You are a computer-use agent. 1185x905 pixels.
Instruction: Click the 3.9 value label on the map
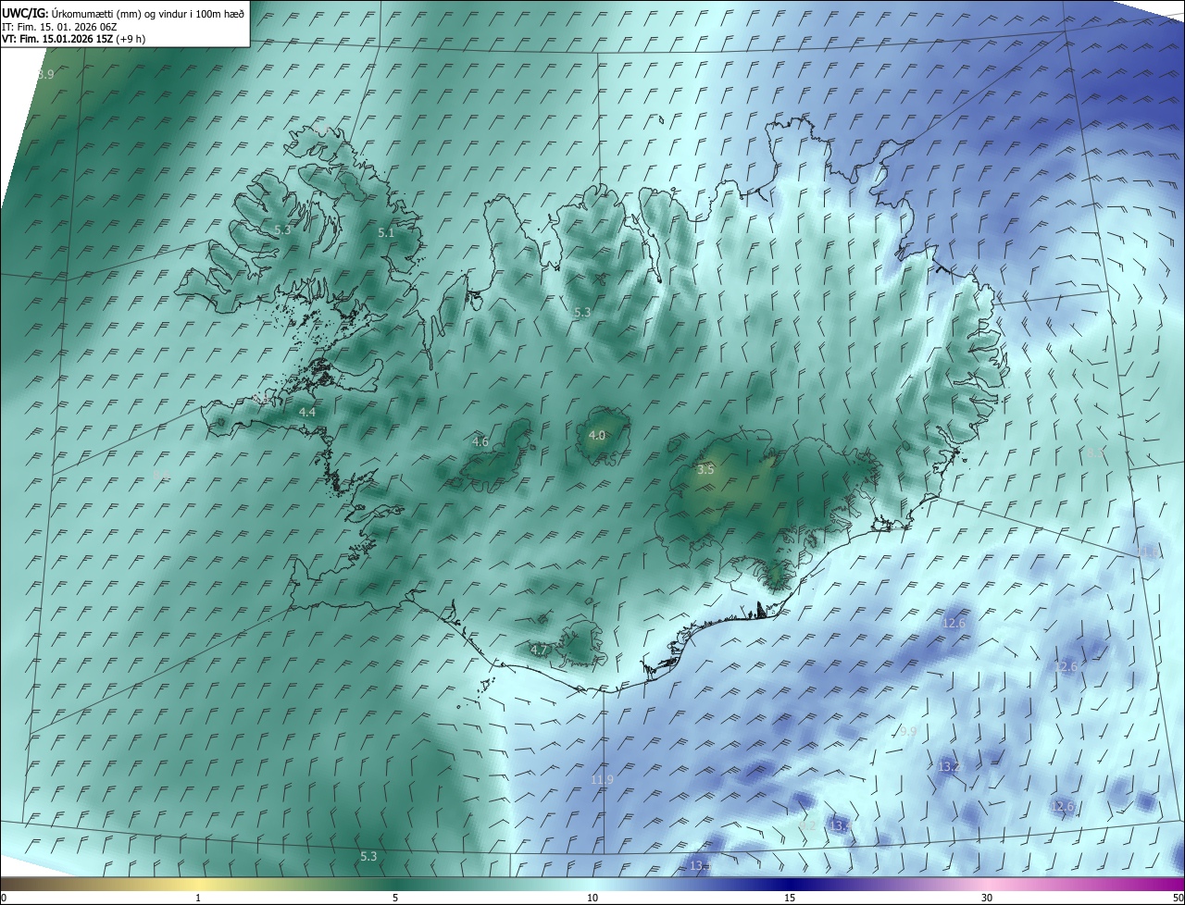[44, 74]
